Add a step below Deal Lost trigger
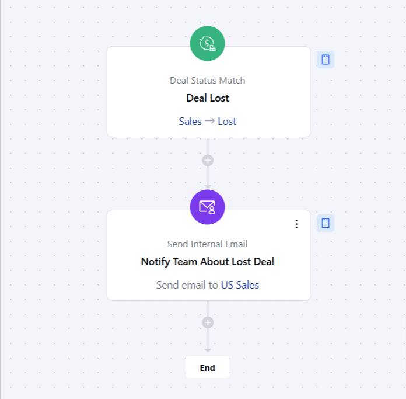The width and height of the screenshot is (406, 399). coord(208,161)
